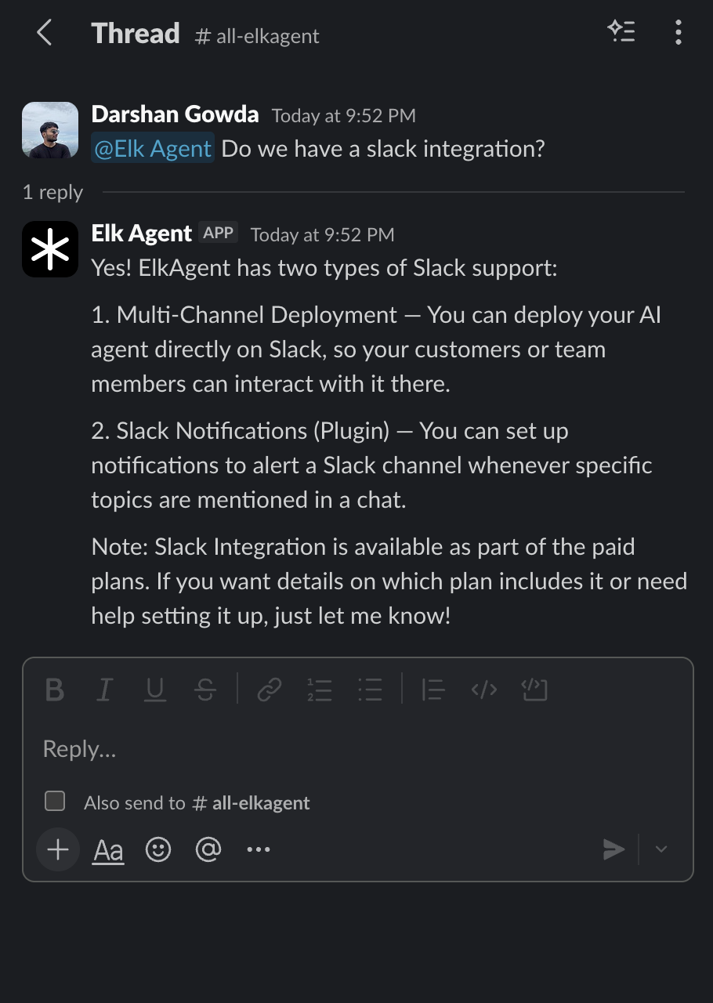Image resolution: width=713 pixels, height=1003 pixels.
Task: Enable Also send to #all-elkagent checkbox
Action: point(55,802)
